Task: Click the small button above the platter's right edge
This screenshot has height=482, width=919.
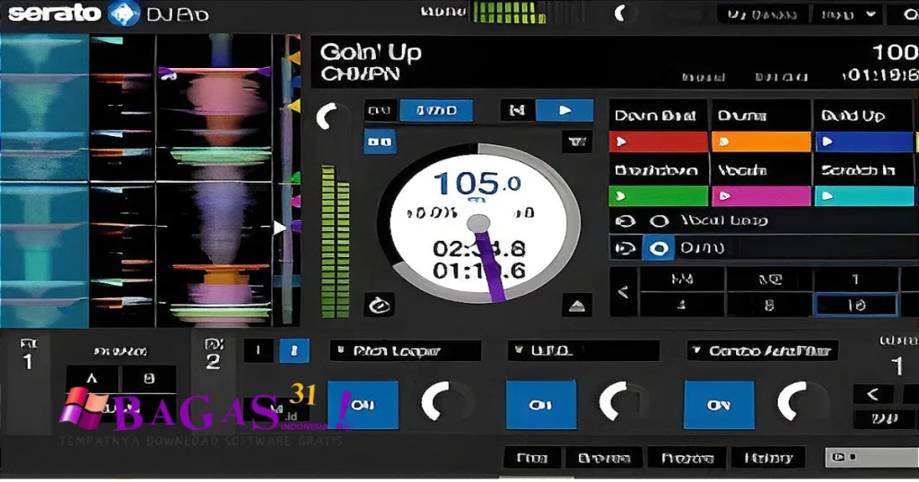Action: tap(577, 142)
